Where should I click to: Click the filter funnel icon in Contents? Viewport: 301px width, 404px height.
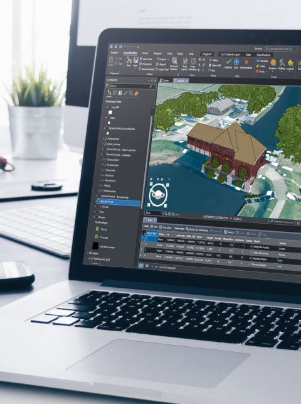coord(107,86)
